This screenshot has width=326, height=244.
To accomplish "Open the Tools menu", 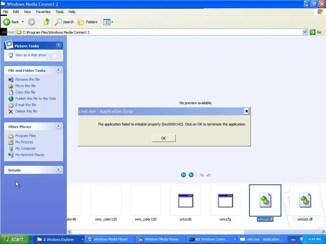I will pos(60,12).
